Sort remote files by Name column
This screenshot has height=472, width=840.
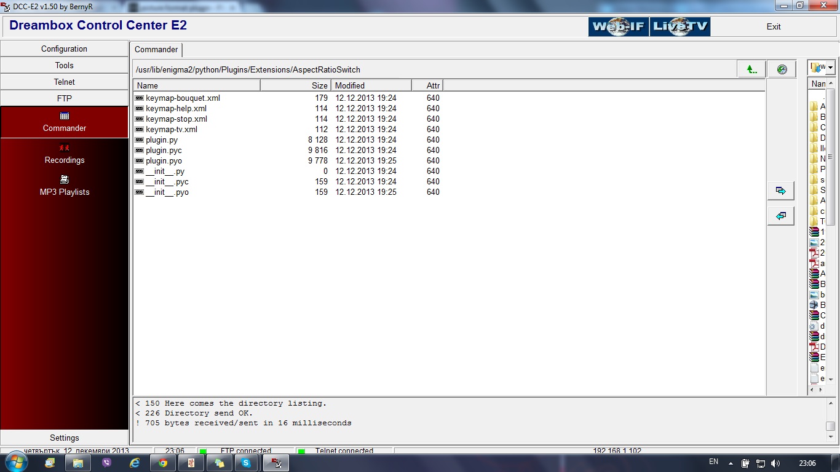197,85
